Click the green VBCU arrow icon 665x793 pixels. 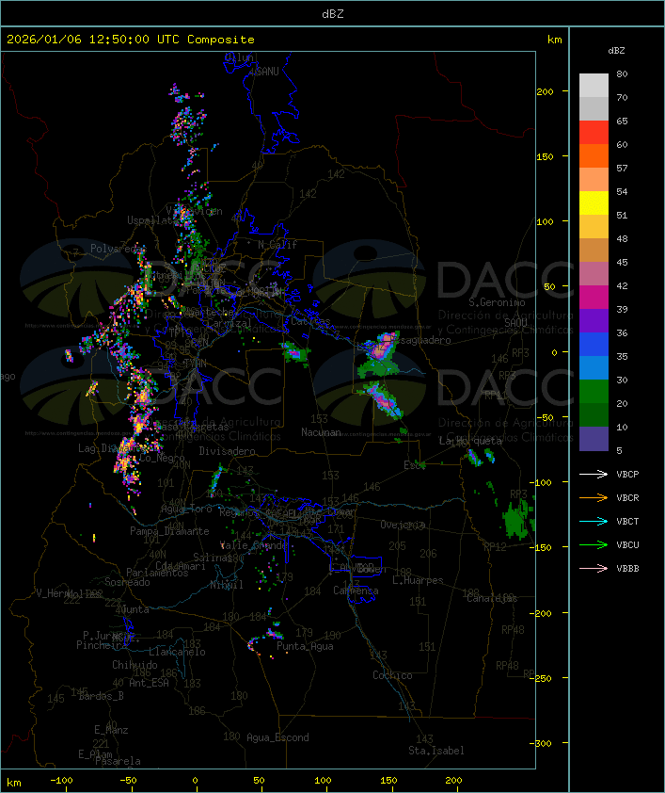pyautogui.click(x=594, y=544)
